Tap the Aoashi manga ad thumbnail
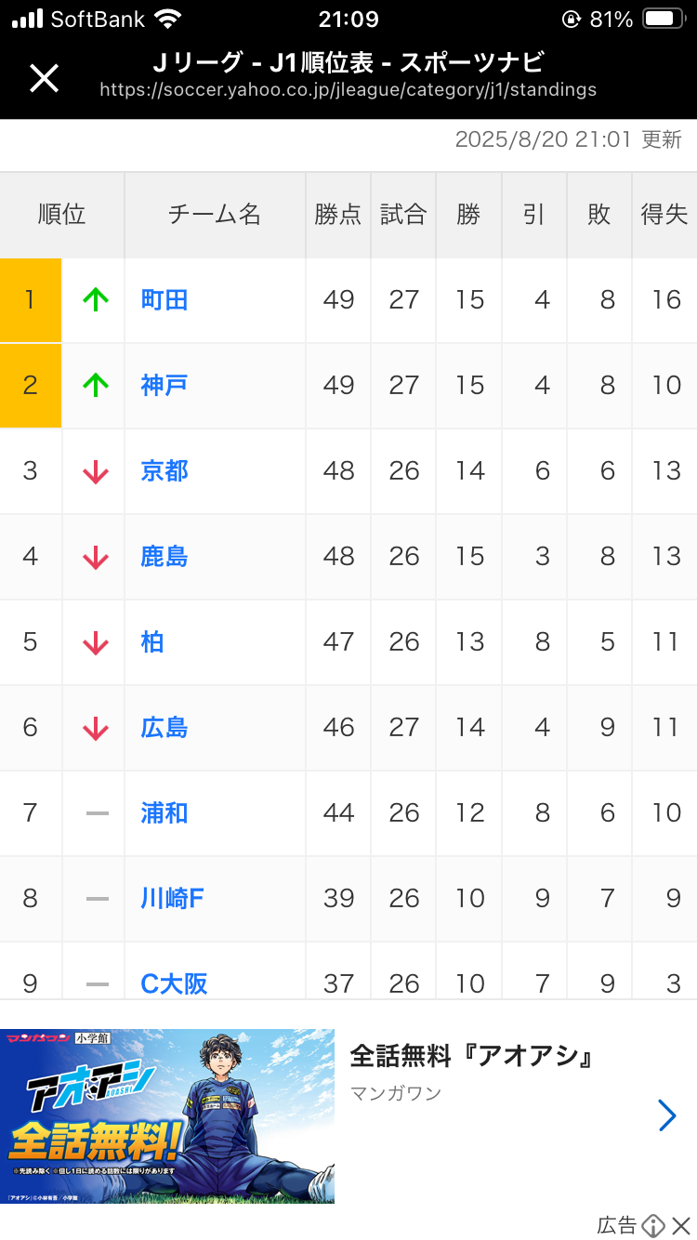This screenshot has height=1240, width=697. click(x=167, y=1115)
